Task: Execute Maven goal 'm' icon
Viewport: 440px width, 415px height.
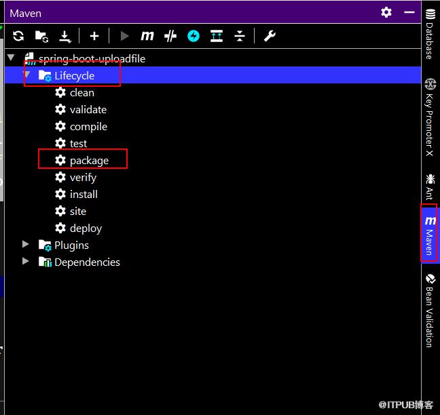Action: [147, 36]
